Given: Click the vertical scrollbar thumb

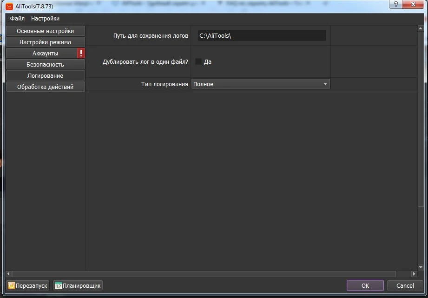Looking at the screenshot, I should [421, 119].
